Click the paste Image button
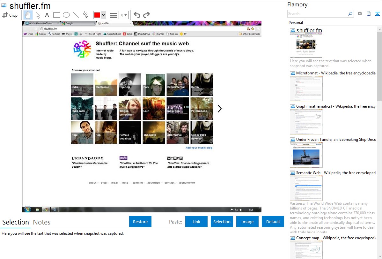This screenshot has height=259, width=382. click(x=247, y=222)
